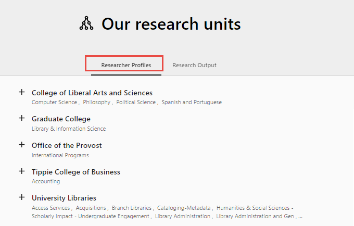
Task: Expand the University Libraries plus icon
Action: pyautogui.click(x=22, y=197)
